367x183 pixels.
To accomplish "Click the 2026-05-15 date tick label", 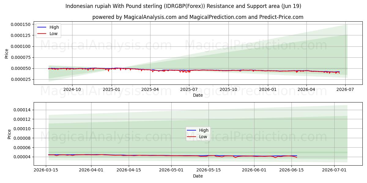I will [209, 170].
